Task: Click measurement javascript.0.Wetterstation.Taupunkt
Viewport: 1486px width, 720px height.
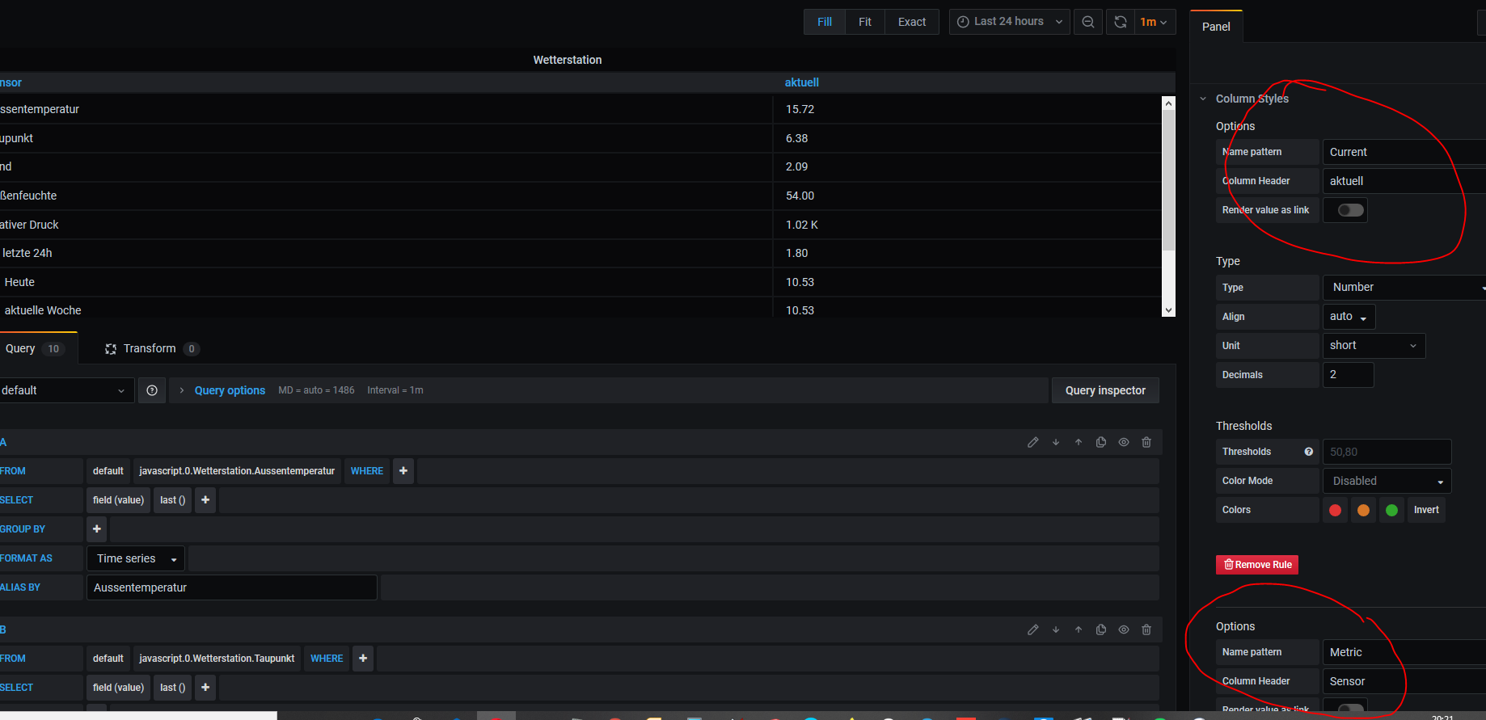Action: [217, 659]
